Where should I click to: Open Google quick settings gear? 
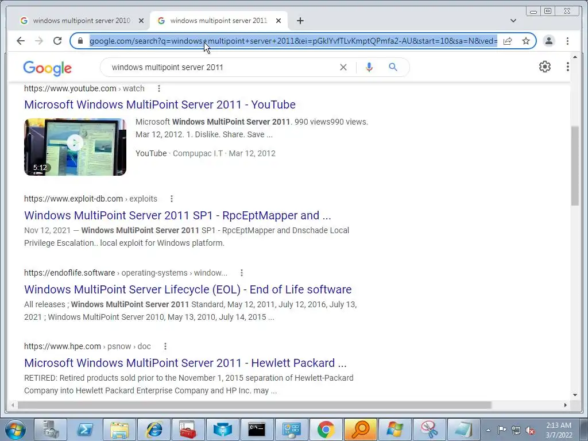pyautogui.click(x=544, y=67)
